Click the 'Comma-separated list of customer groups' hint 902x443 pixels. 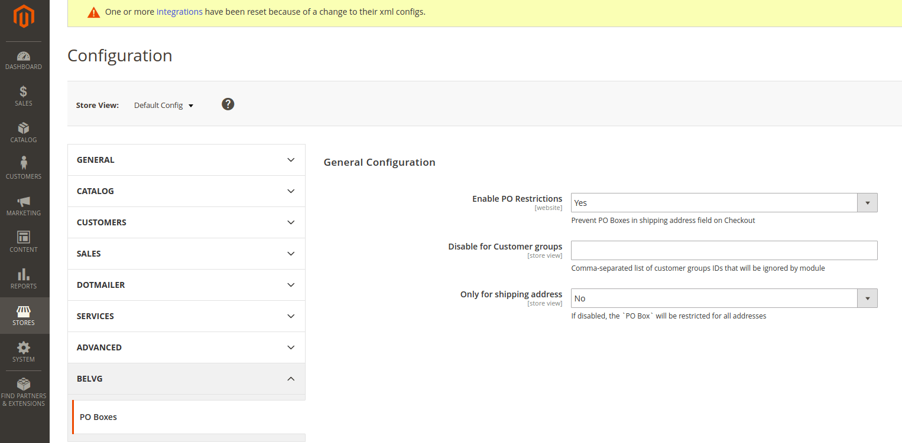click(x=698, y=268)
